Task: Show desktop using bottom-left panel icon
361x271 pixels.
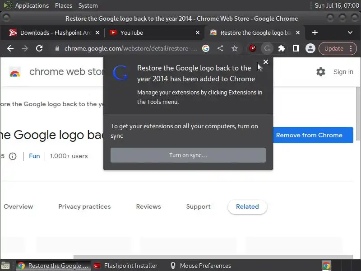Action: [x=5, y=266]
